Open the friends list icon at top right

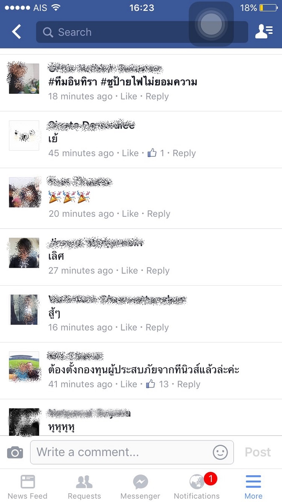pyautogui.click(x=264, y=32)
